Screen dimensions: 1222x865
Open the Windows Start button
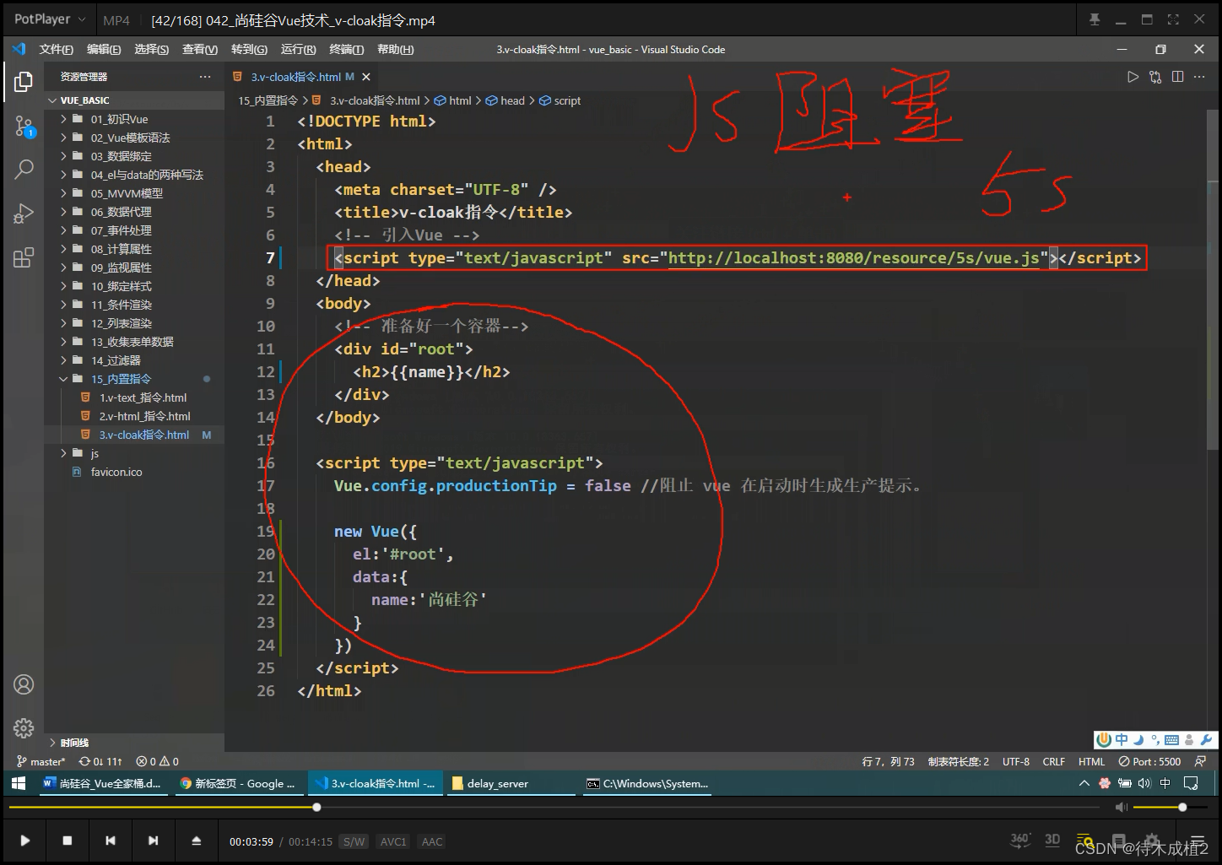19,783
